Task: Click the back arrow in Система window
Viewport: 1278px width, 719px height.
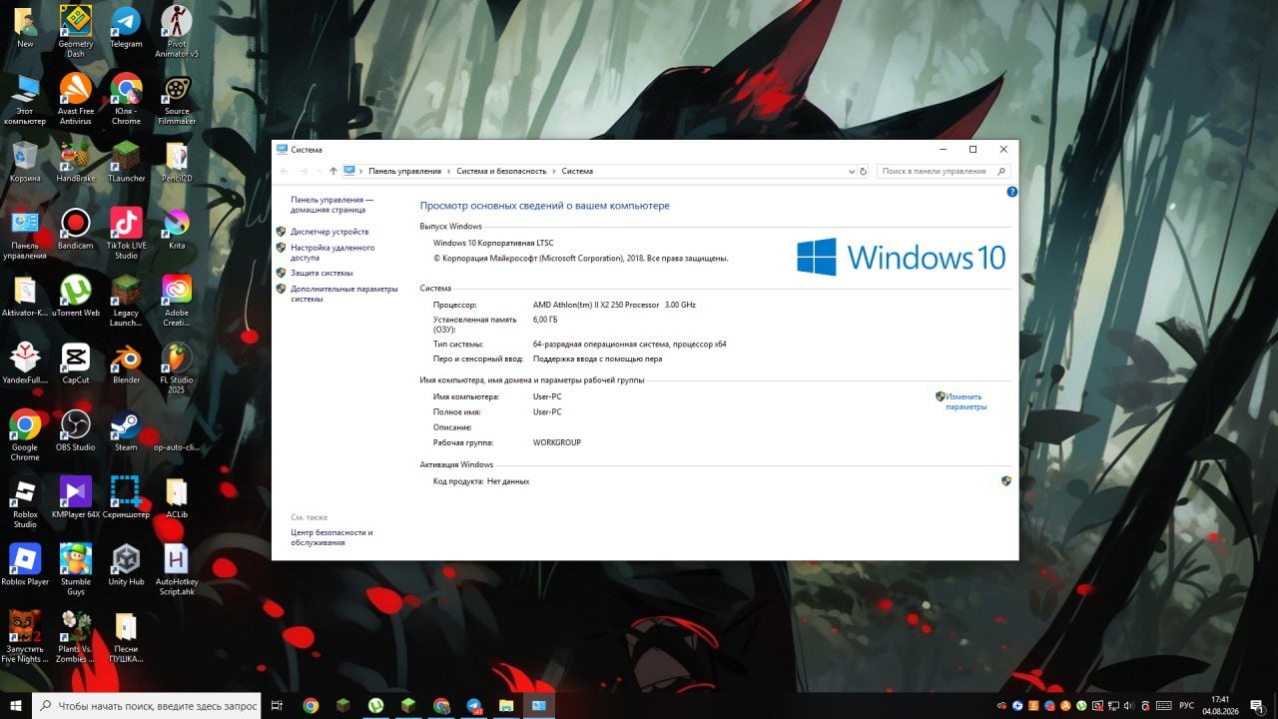Action: click(x=285, y=171)
